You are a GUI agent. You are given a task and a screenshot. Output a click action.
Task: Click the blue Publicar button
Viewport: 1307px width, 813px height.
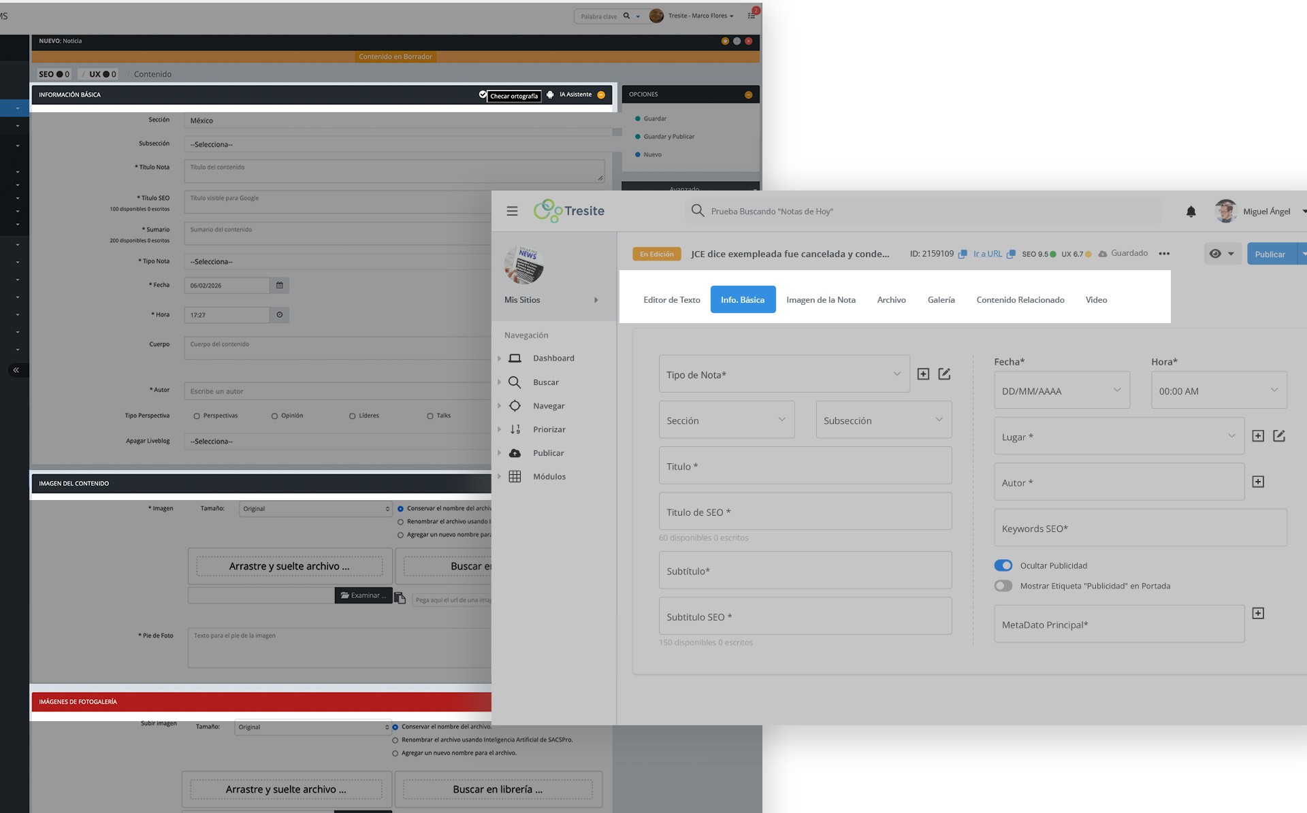(x=1270, y=254)
